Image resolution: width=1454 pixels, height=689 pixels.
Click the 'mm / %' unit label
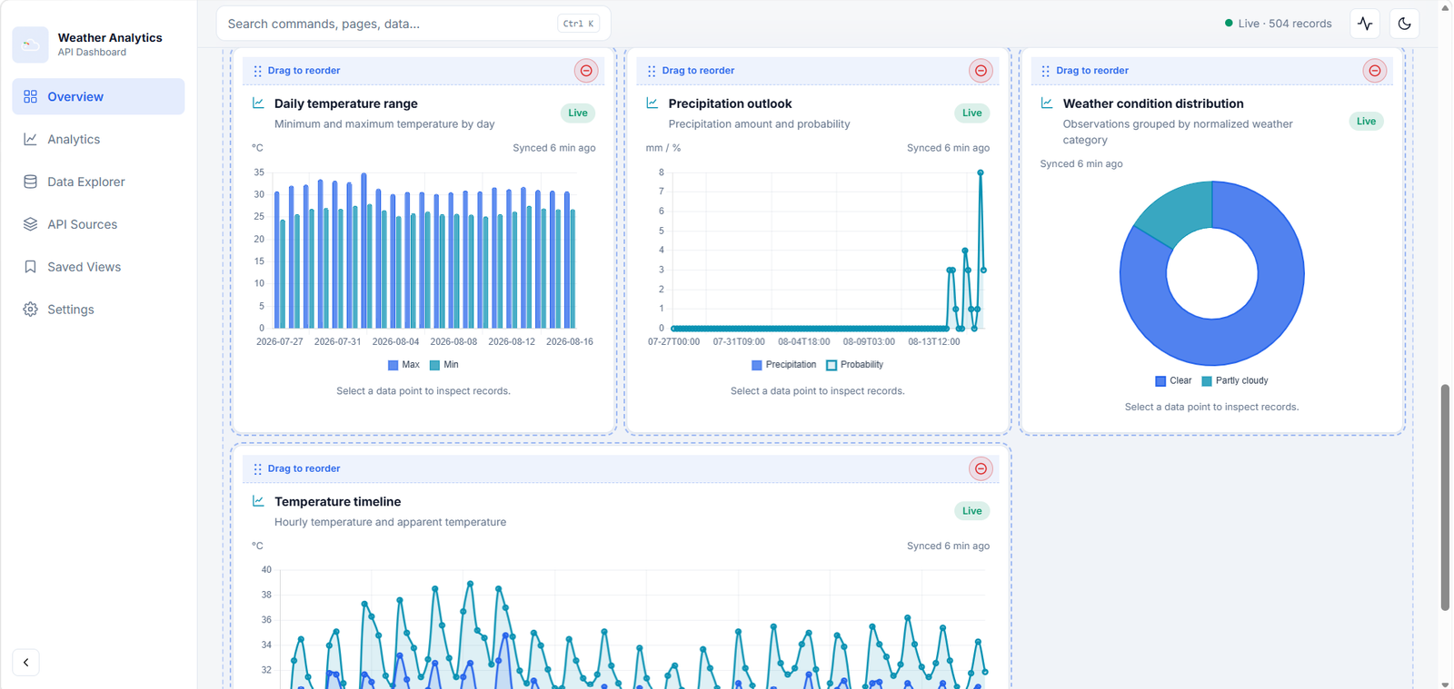663,148
